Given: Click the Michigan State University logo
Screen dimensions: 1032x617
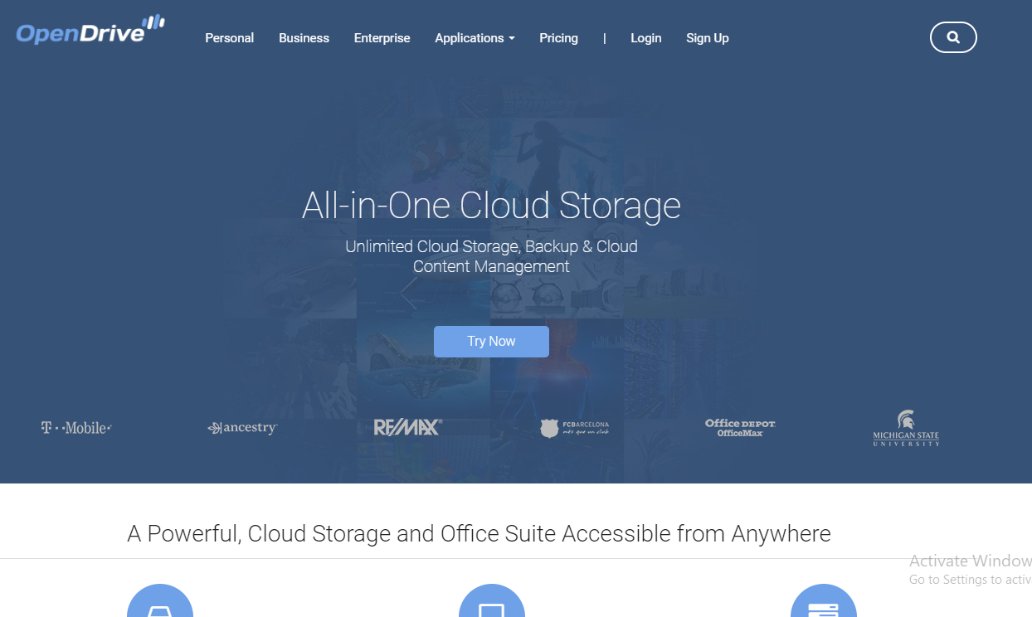Looking at the screenshot, I should tap(906, 428).
